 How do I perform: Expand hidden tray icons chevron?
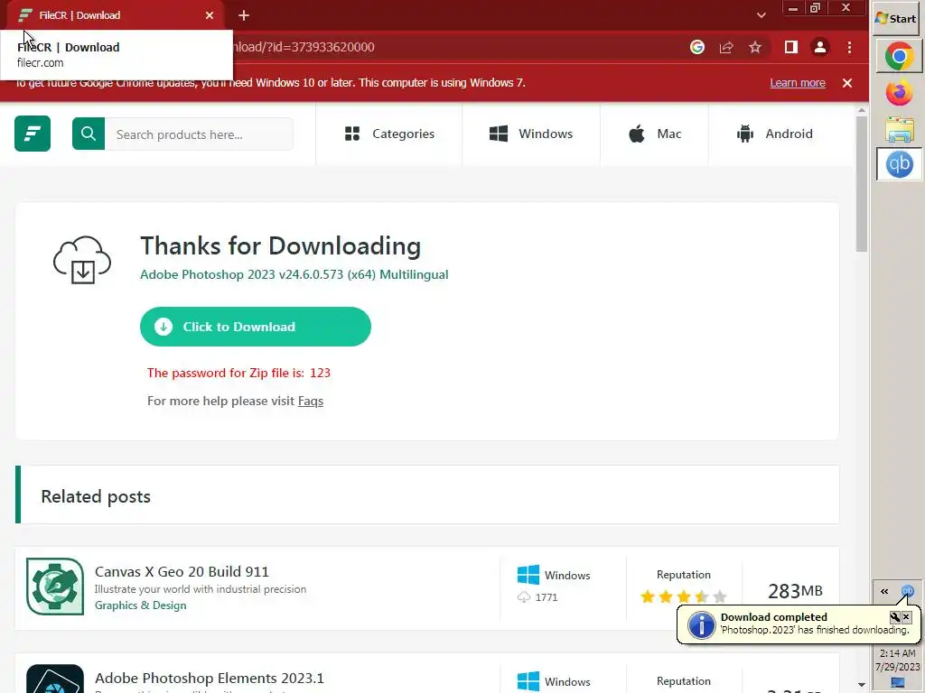click(x=884, y=592)
